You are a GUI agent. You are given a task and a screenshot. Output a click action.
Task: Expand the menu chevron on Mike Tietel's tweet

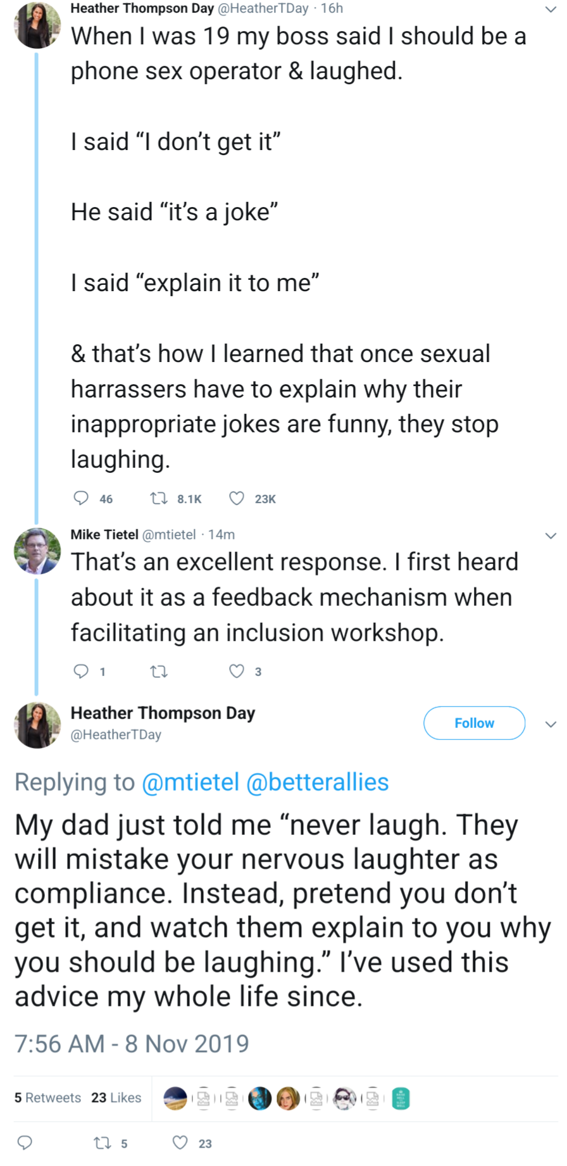click(551, 536)
